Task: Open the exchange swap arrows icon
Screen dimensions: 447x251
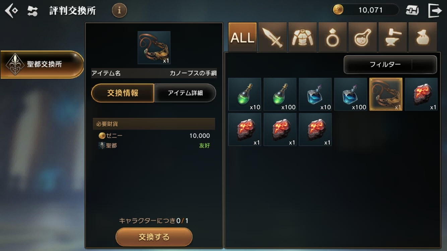Action: (33, 11)
